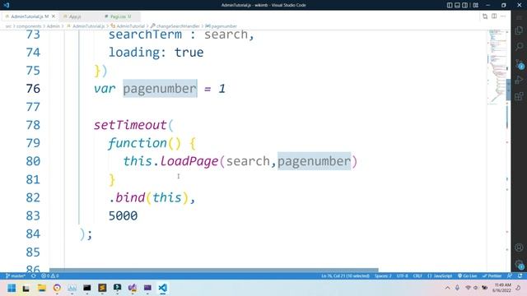527x296 pixels.
Task: Click the master branch indicator in the status bar
Action: pos(16,276)
